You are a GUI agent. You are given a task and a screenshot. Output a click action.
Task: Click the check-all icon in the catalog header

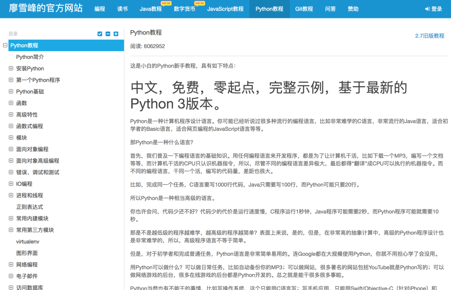[x=100, y=34]
